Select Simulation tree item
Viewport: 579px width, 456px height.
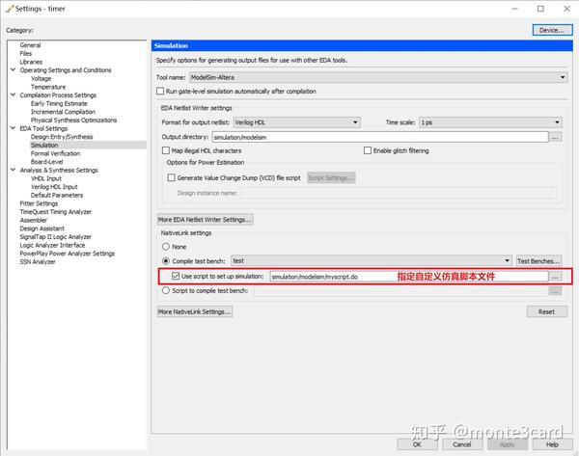pos(44,146)
